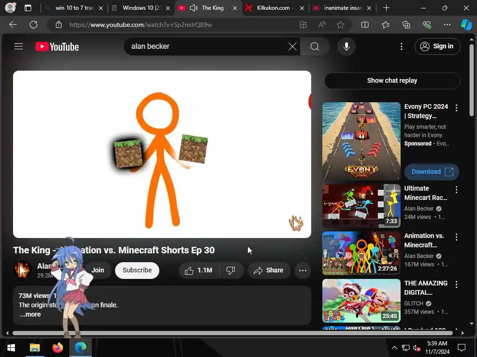Open the Evony ad thumbnail
Viewport: 477px width, 357px height.
tap(361, 141)
